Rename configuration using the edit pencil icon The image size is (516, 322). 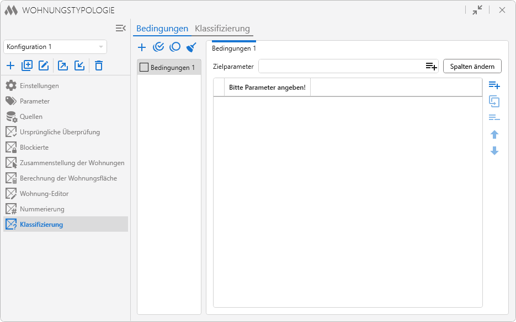click(44, 66)
